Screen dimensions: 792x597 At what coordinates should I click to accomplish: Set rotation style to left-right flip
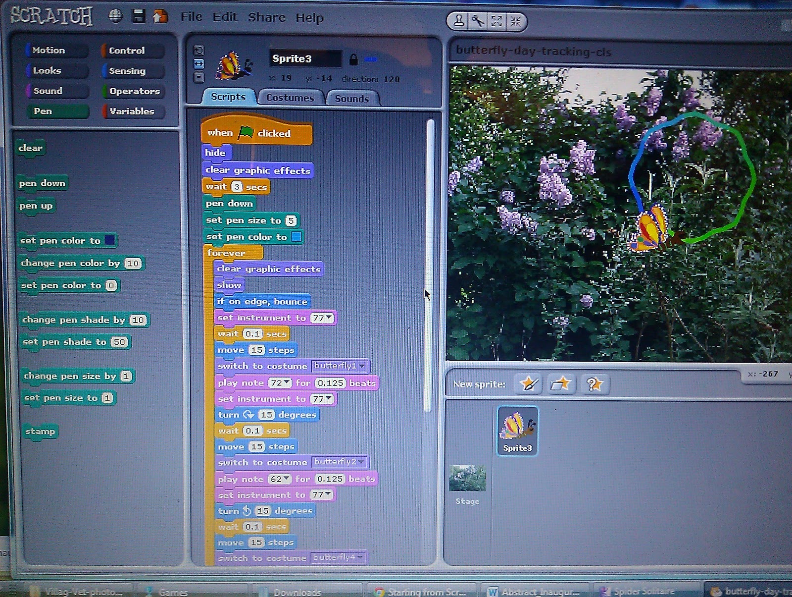[198, 64]
